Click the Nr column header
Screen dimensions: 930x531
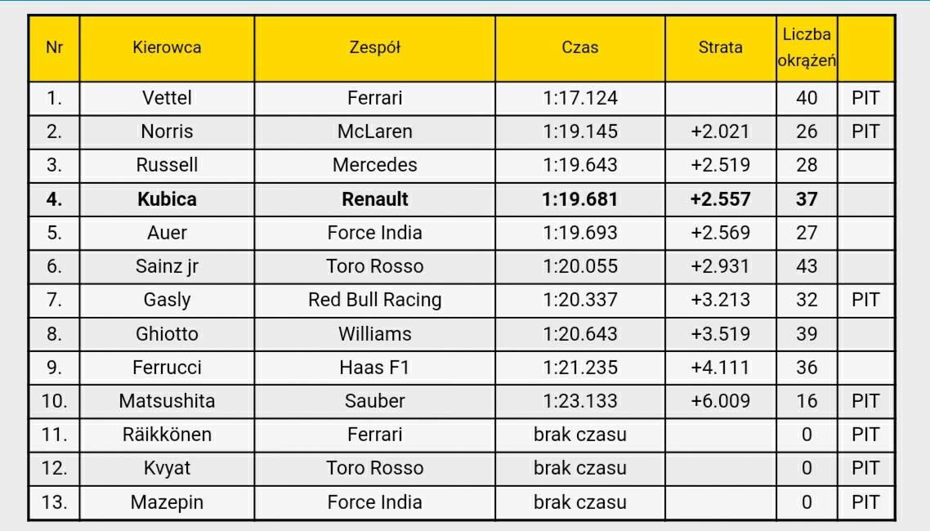pos(54,48)
